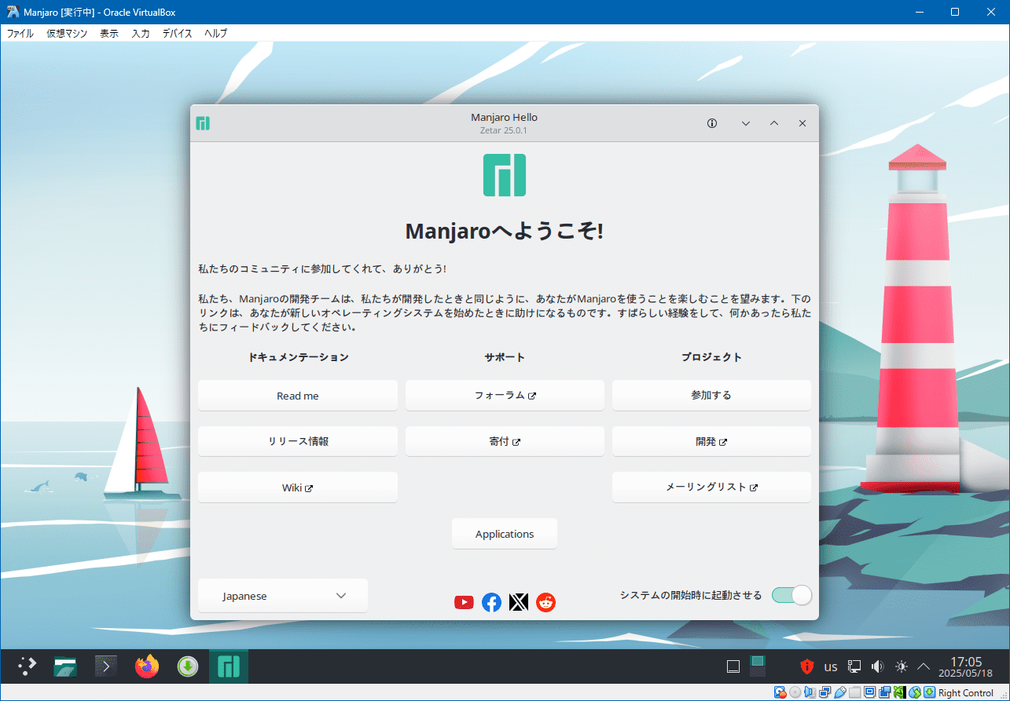The width and height of the screenshot is (1010, 701).
Task: Open the brightness and color tray icon
Action: (x=902, y=666)
